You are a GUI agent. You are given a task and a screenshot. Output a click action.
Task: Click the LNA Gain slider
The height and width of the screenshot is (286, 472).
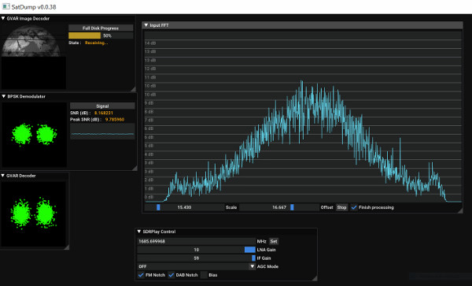[x=196, y=250]
